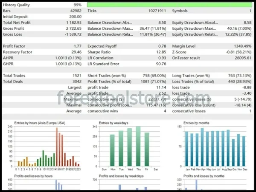Select Long Trades value 763 (73.13%)
The width and height of the screenshot is (256, 192).
click(x=240, y=76)
